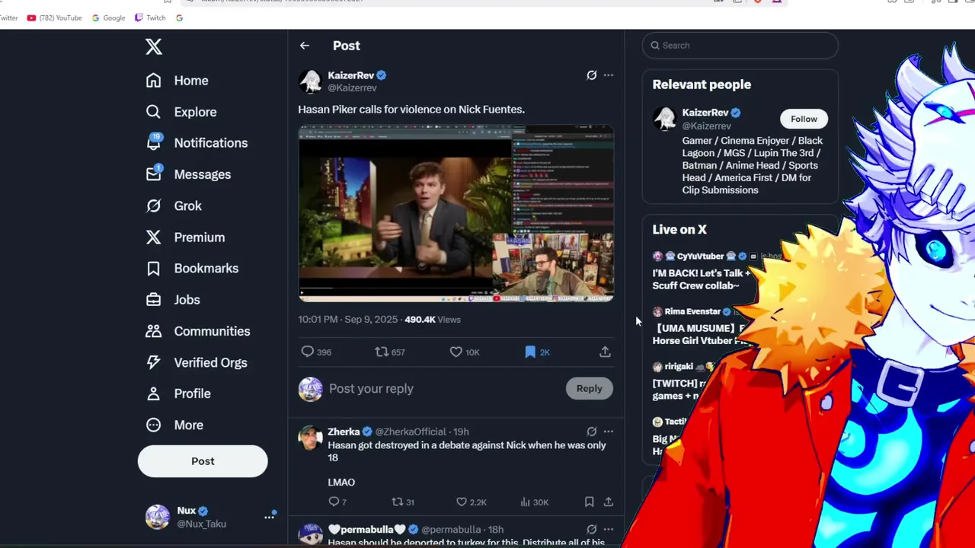
Task: Open Notifications from the sidebar
Action: [197, 143]
